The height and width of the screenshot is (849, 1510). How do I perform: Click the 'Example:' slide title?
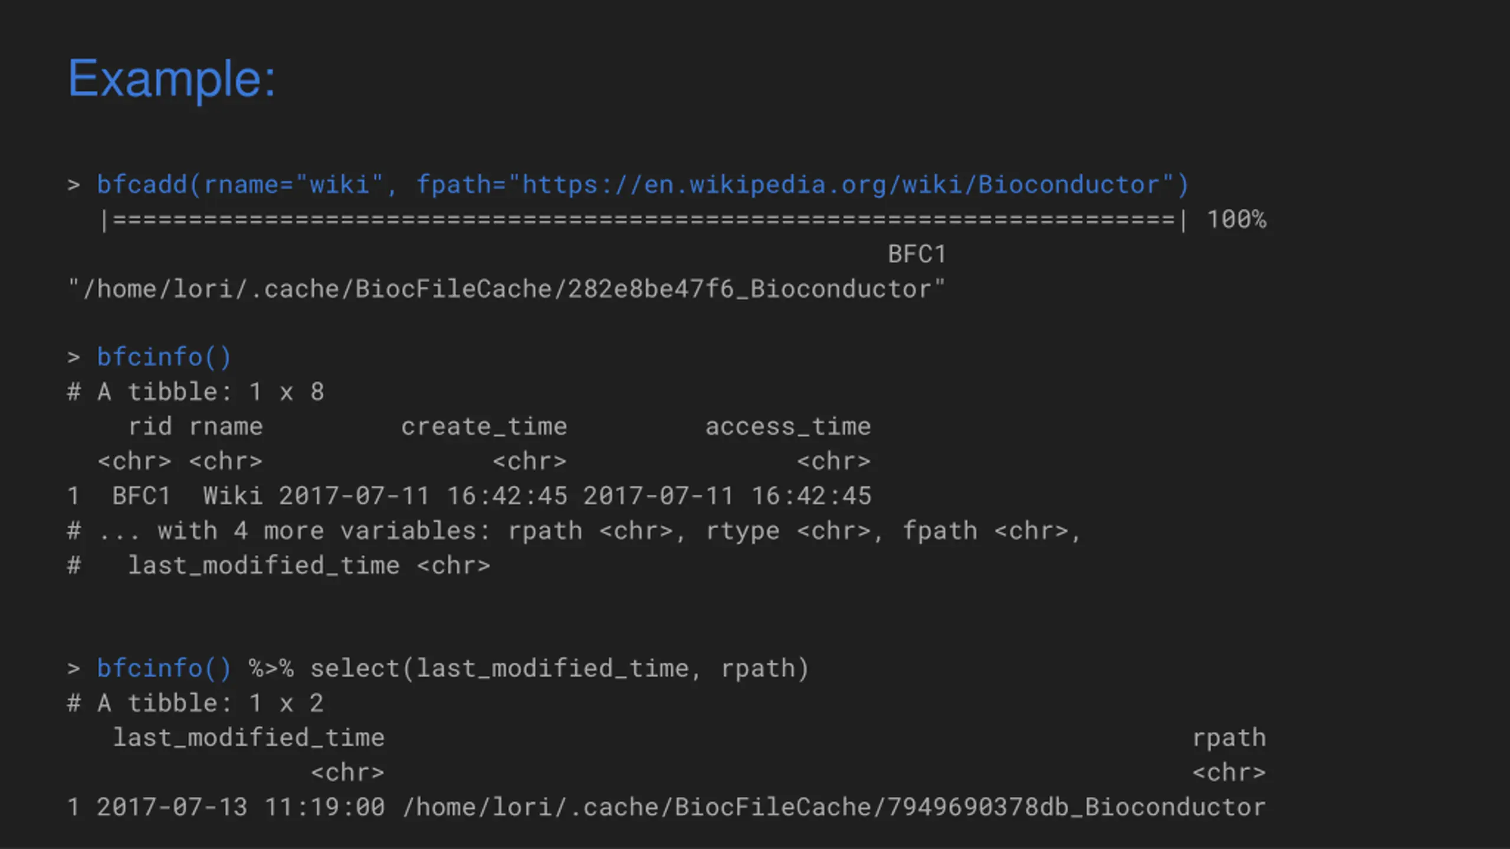click(172, 79)
